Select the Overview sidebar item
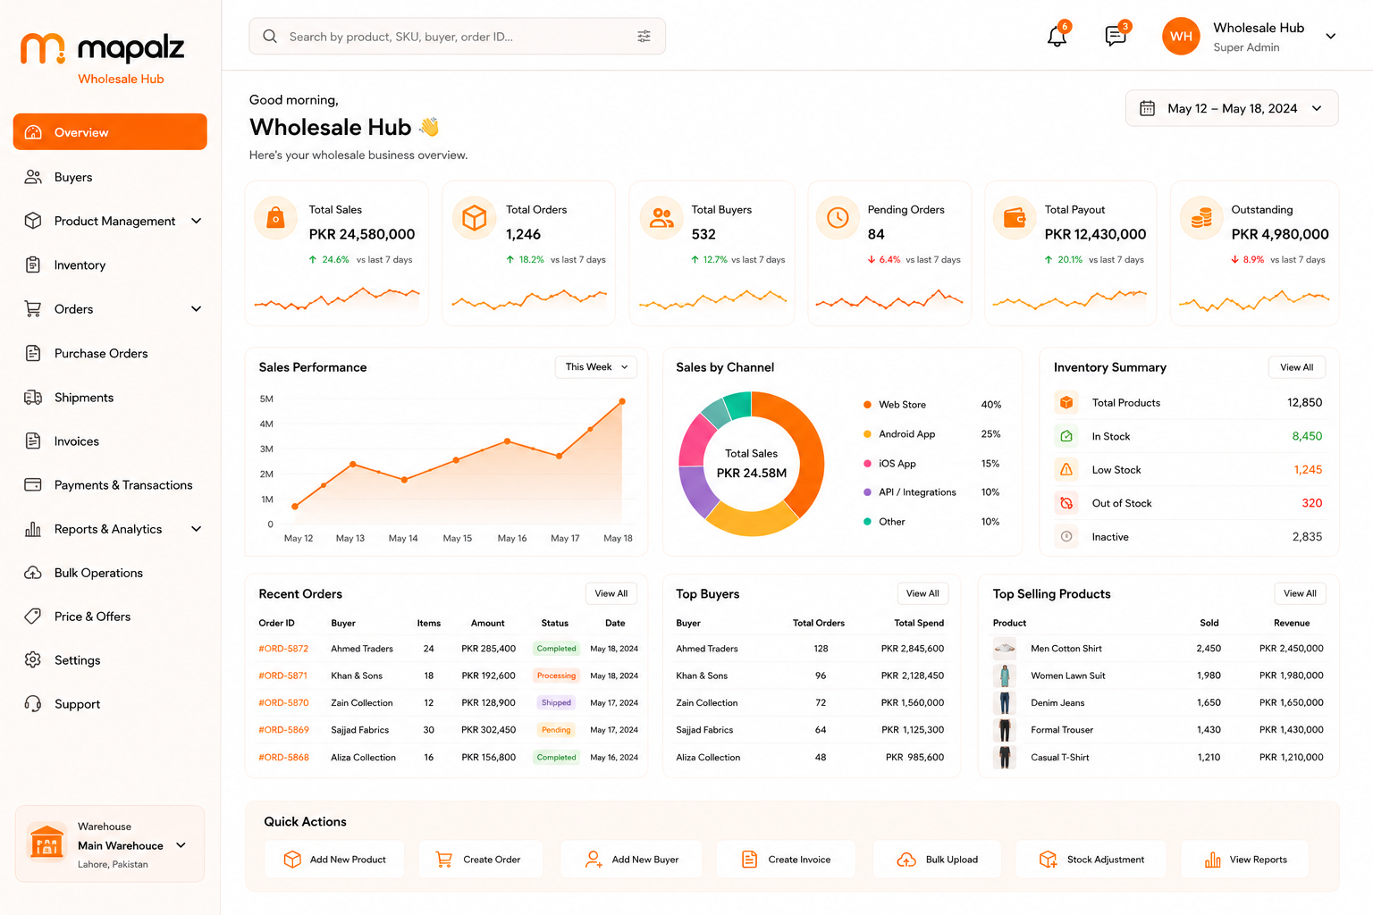 pyautogui.click(x=110, y=132)
